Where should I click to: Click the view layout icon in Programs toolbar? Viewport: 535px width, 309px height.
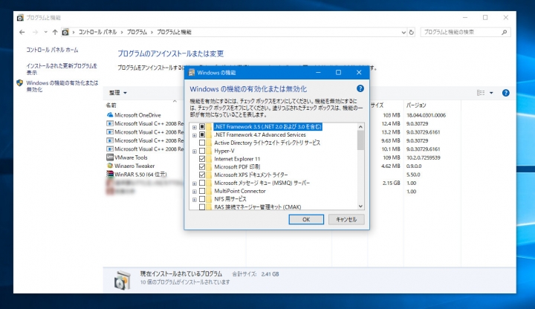pos(481,93)
